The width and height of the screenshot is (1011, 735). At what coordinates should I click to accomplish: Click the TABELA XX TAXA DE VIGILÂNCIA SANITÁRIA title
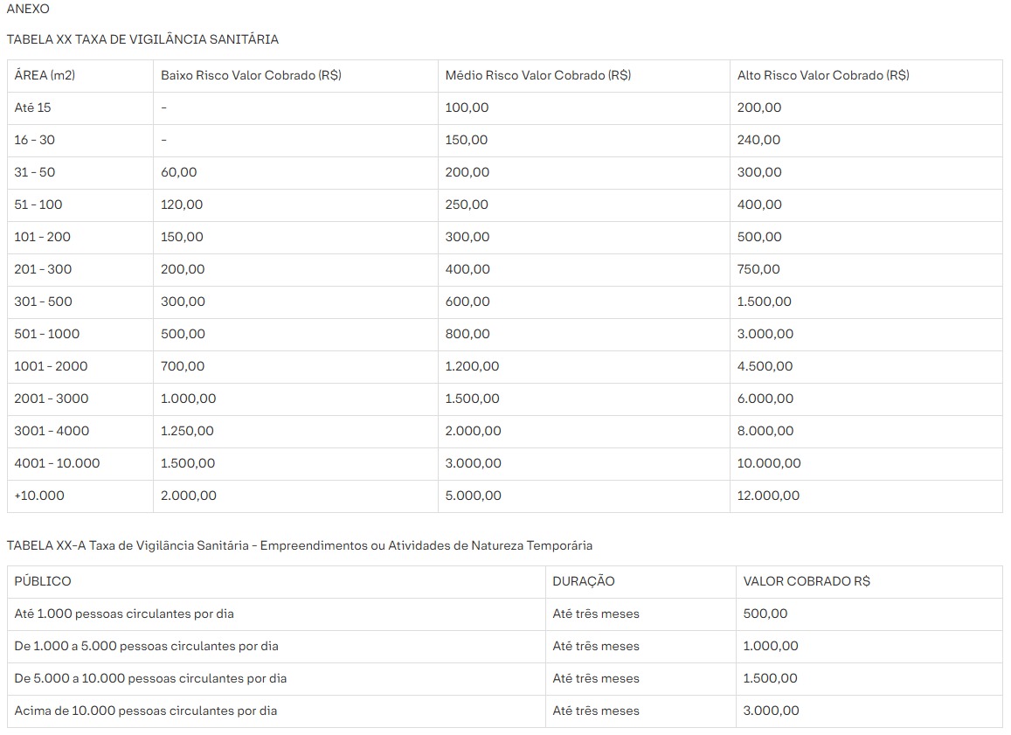[142, 39]
